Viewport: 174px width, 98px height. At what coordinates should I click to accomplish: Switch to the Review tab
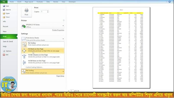pos(56,2)
